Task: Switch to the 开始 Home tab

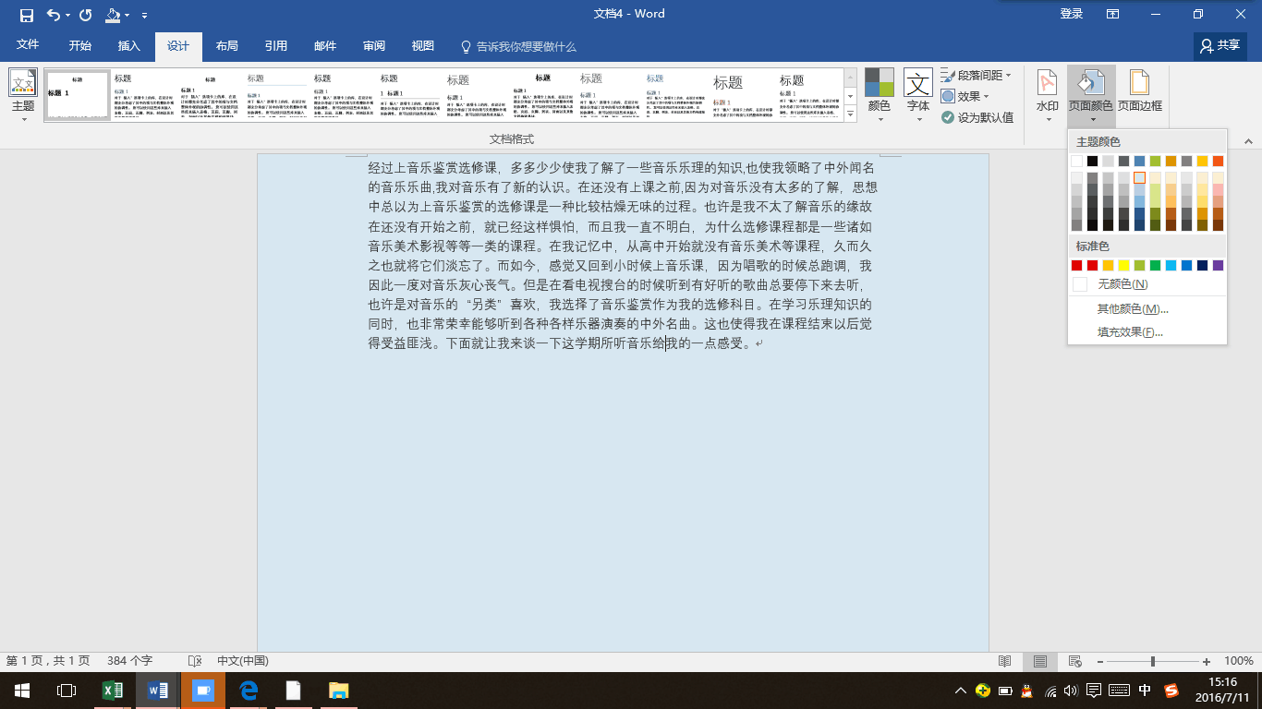Action: pos(80,46)
